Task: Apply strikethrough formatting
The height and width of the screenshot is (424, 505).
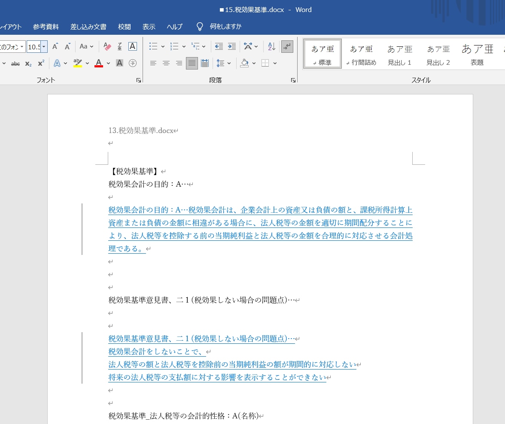Action: click(x=15, y=64)
